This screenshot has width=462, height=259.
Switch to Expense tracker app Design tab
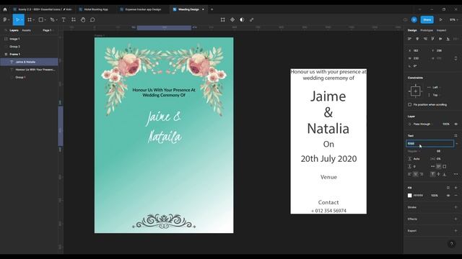click(x=143, y=9)
